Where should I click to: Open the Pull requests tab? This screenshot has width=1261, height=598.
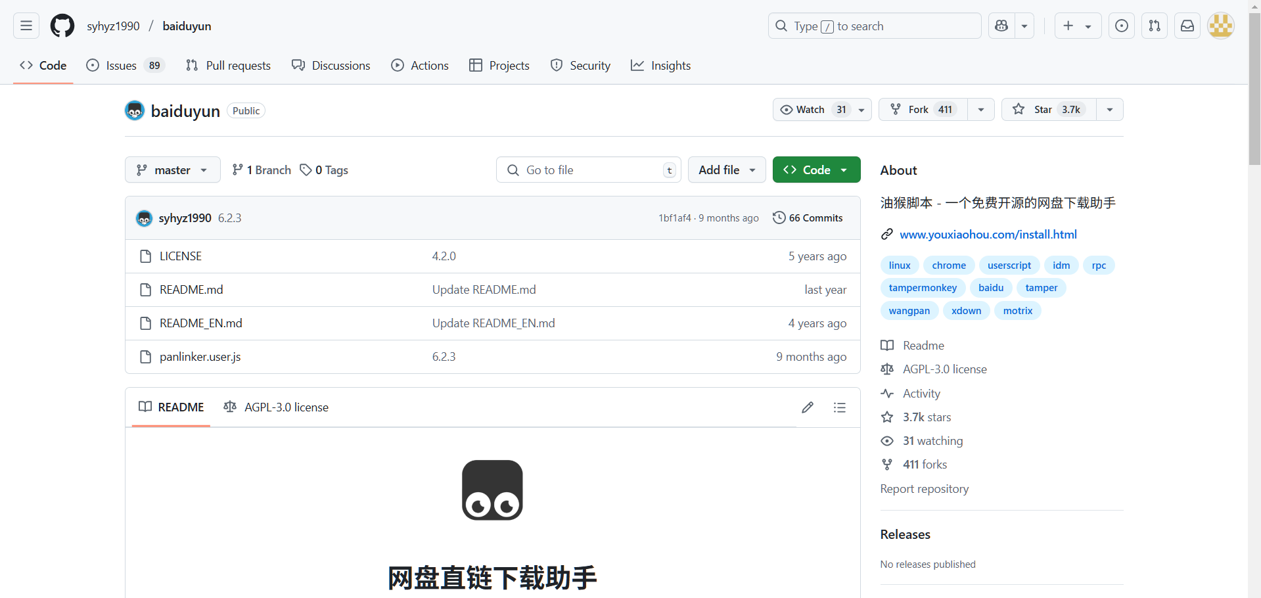pyautogui.click(x=228, y=65)
